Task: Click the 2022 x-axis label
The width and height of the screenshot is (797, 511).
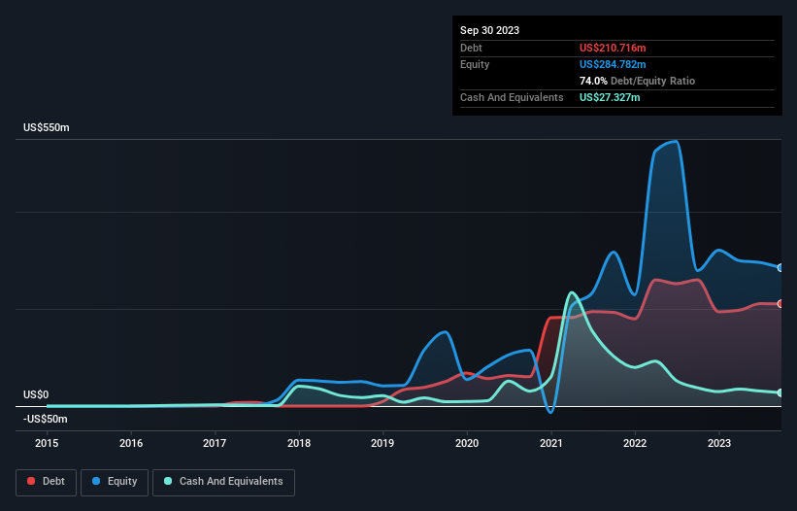Action: click(635, 443)
